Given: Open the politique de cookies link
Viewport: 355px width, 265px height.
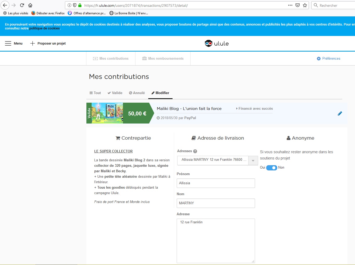Looking at the screenshot, I should pyautogui.click(x=44, y=28).
